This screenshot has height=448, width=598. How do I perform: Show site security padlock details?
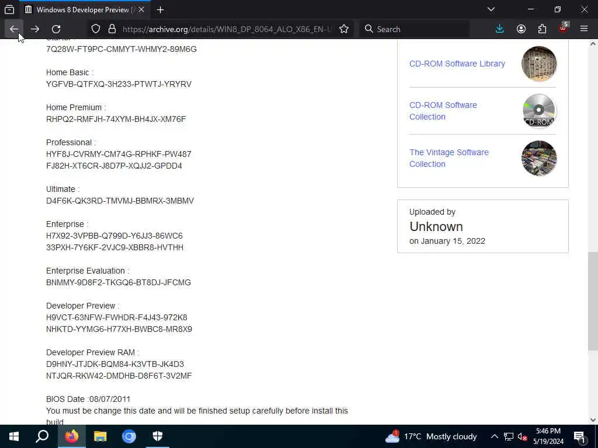click(x=112, y=29)
